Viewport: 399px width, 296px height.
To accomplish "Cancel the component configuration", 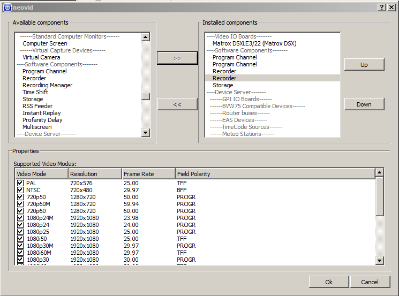I will 370,282.
